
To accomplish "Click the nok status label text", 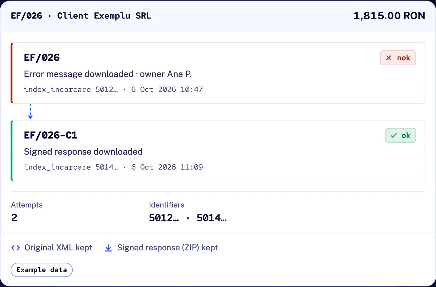I will point(404,58).
